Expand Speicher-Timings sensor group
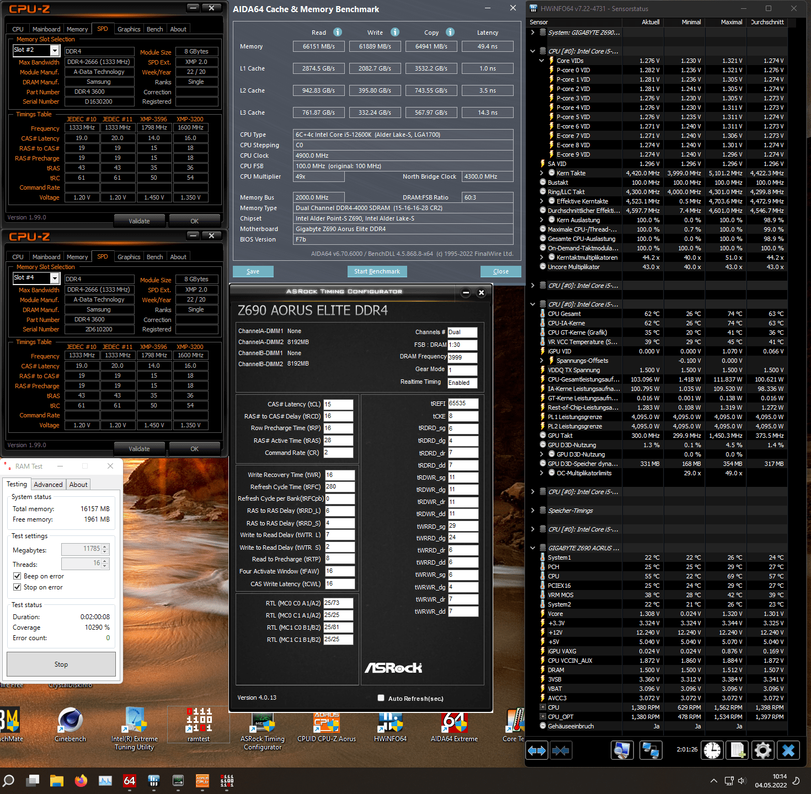This screenshot has height=794, width=811. [532, 511]
